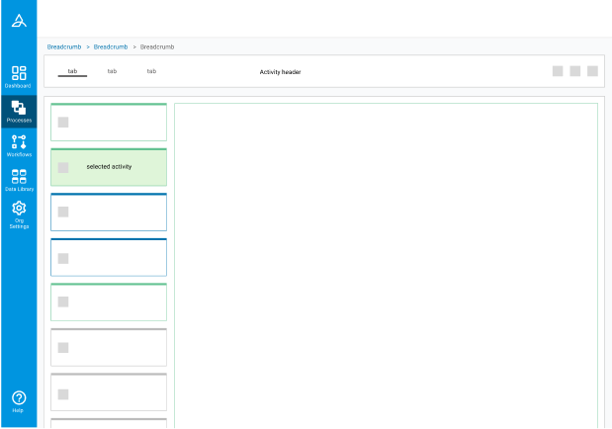Click the first Breadcrumb link
The height and width of the screenshot is (429, 612).
pos(64,46)
